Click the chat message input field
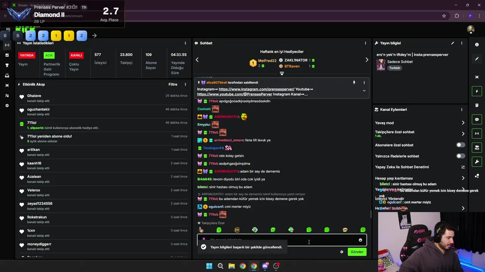Image resolution: width=485 pixels, height=272 pixels. tap(282, 240)
